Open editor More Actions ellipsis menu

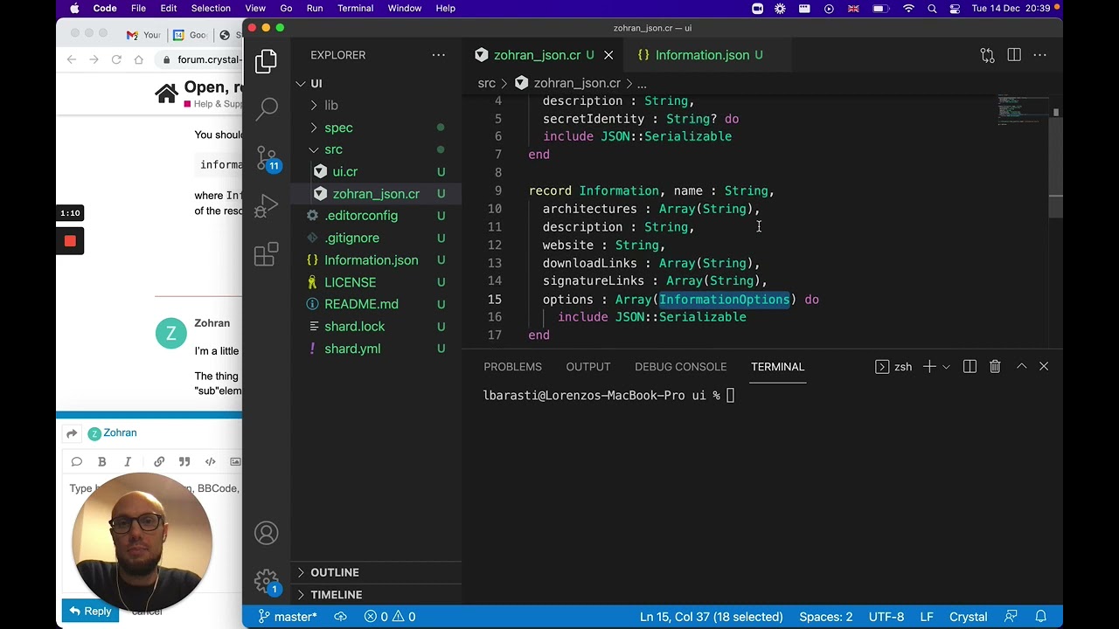pos(1040,55)
